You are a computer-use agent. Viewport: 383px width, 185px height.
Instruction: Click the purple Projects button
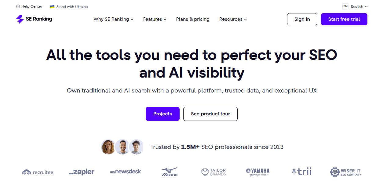point(162,114)
